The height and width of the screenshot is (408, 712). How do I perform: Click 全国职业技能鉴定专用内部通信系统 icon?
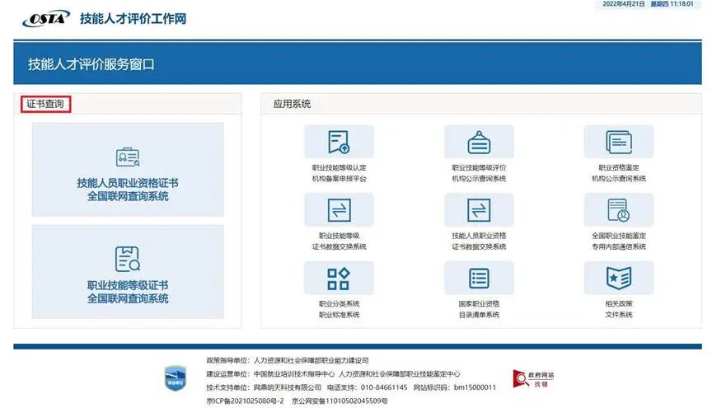click(618, 210)
